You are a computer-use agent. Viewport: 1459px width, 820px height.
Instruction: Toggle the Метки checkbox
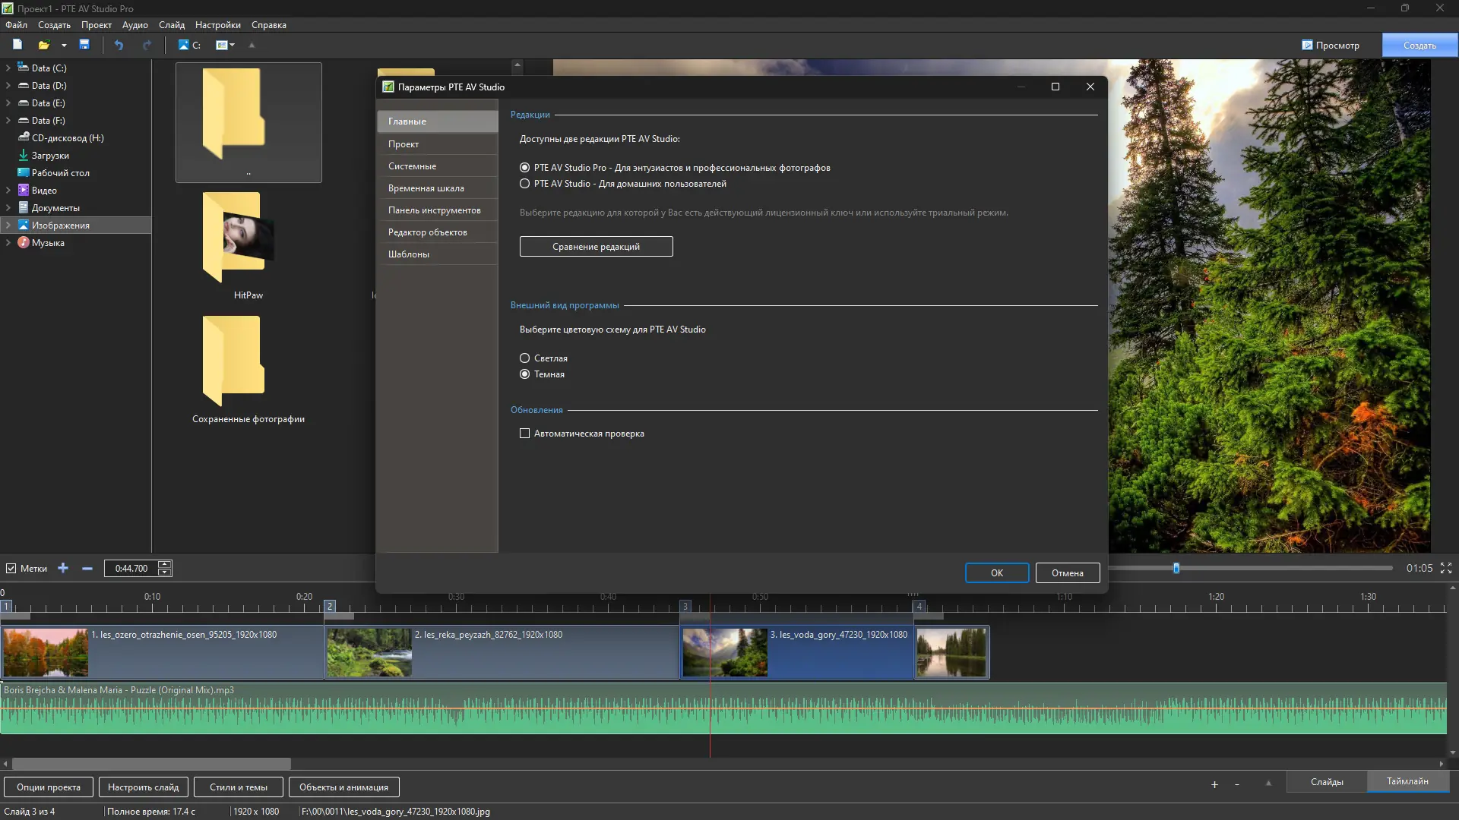(x=11, y=568)
